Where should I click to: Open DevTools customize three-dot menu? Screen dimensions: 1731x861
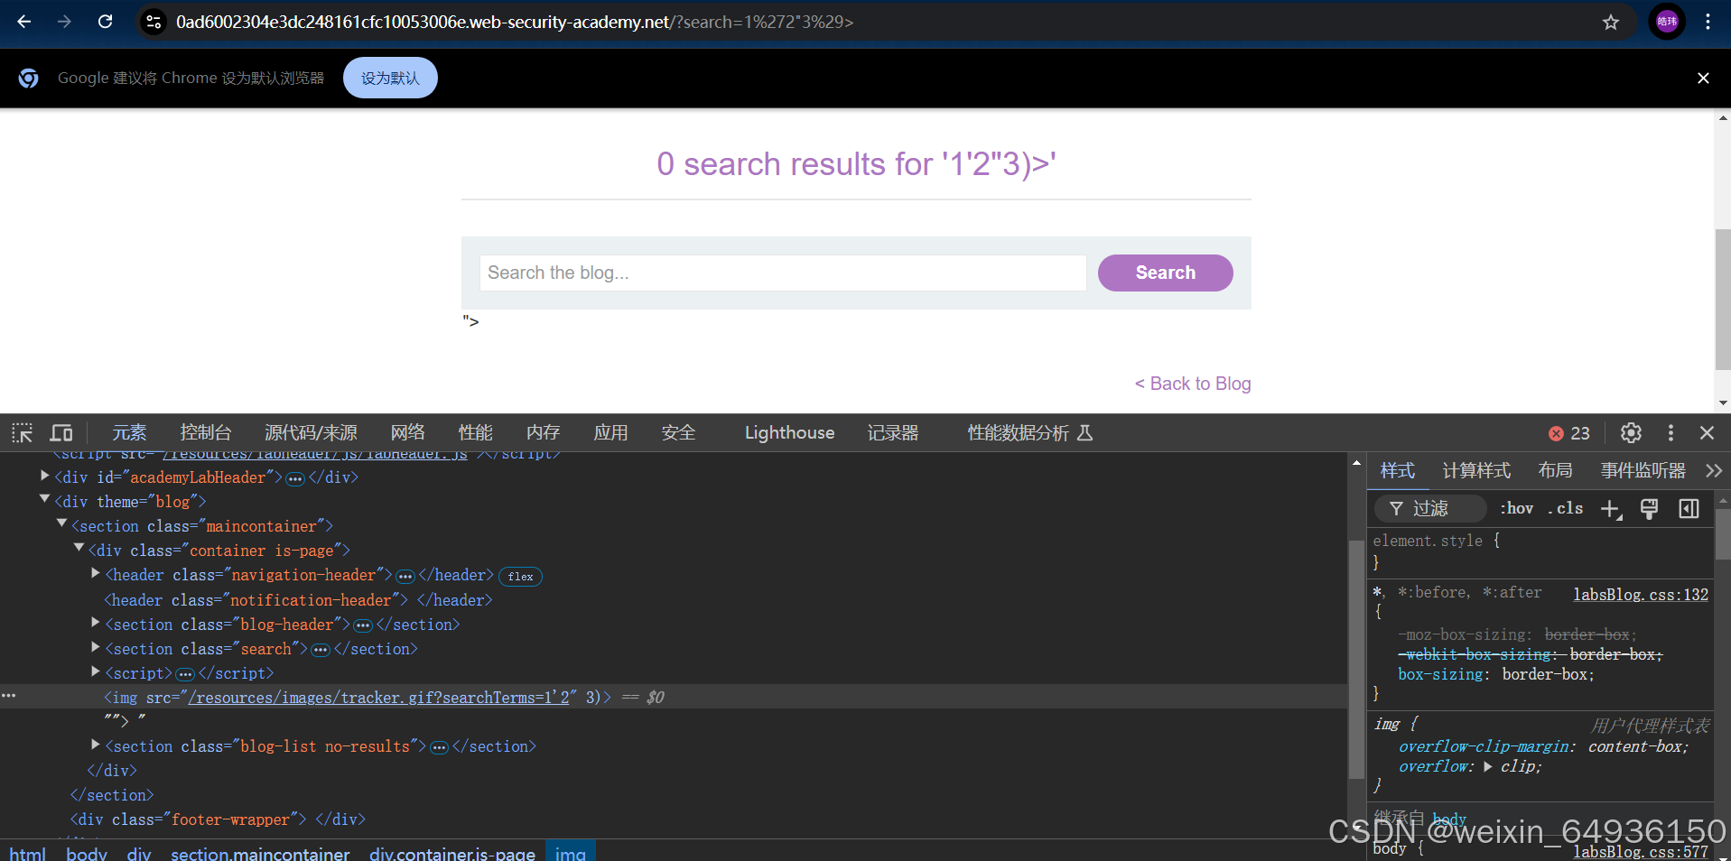pos(1671,433)
